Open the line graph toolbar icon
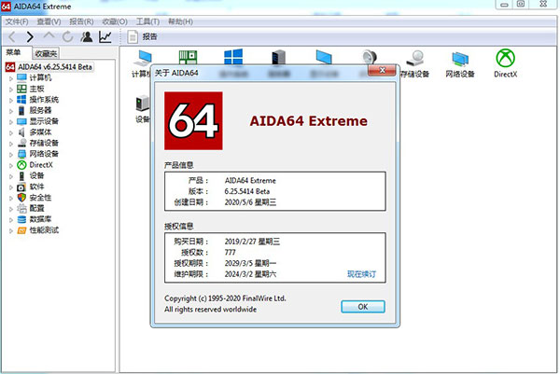 (105, 36)
